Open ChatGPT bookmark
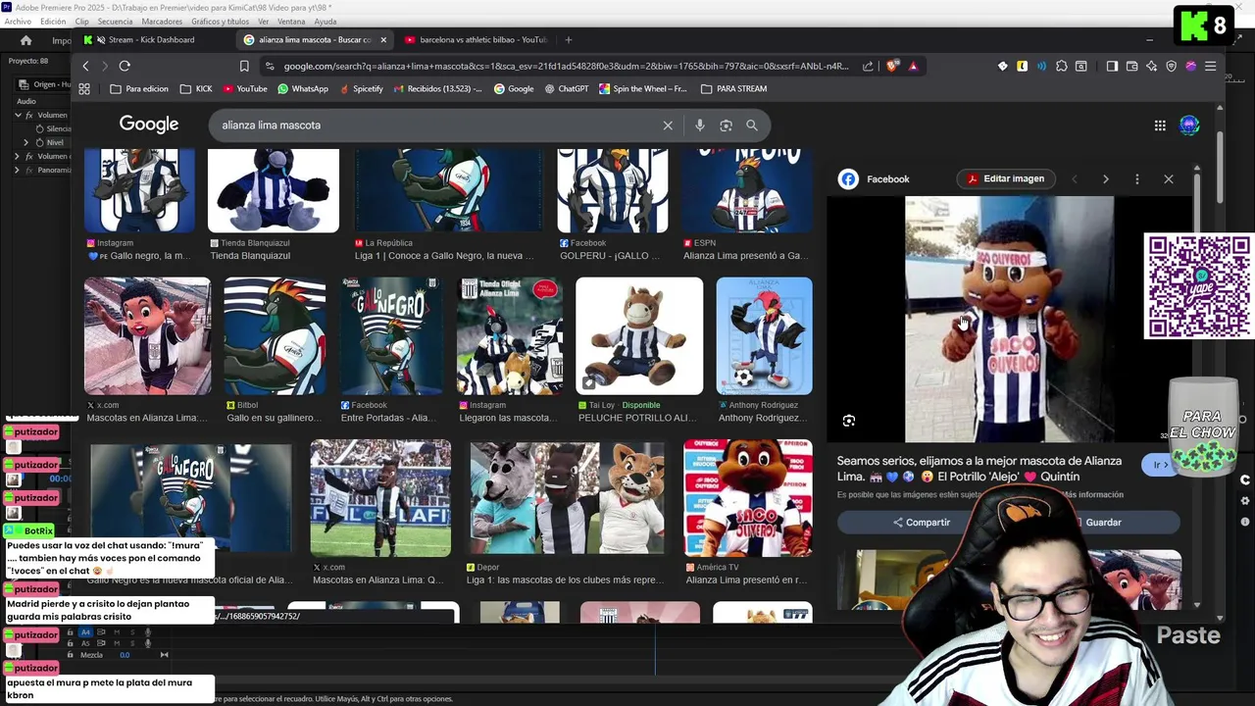This screenshot has height=706, width=1255. point(566,89)
